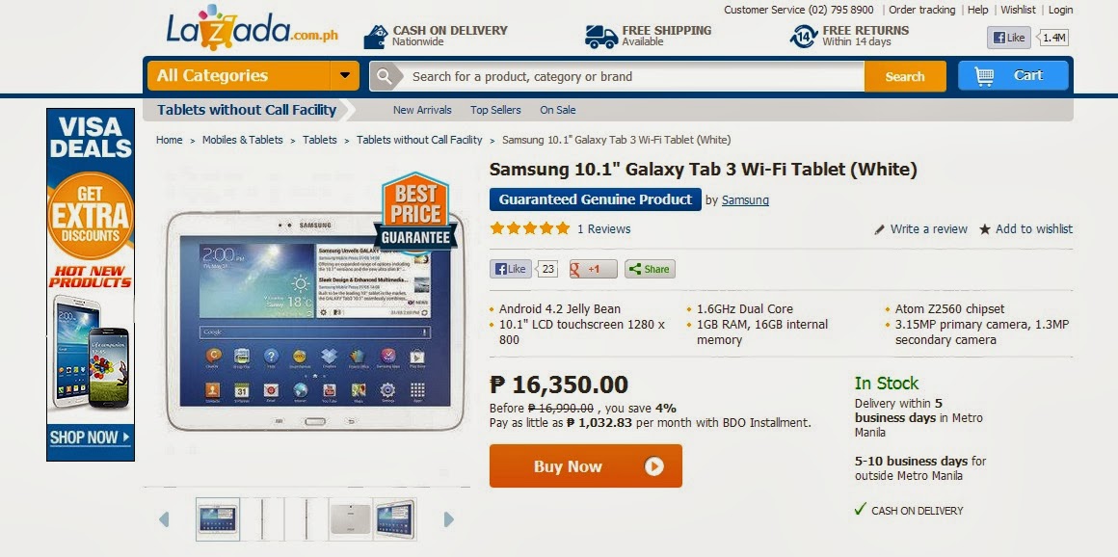1118x557 pixels.
Task: Like the product with Facebook button
Action: pos(511,269)
